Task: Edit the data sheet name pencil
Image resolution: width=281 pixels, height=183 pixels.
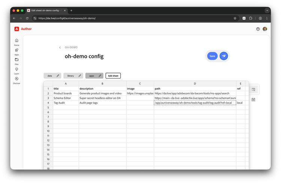Action: pyautogui.click(x=58, y=76)
